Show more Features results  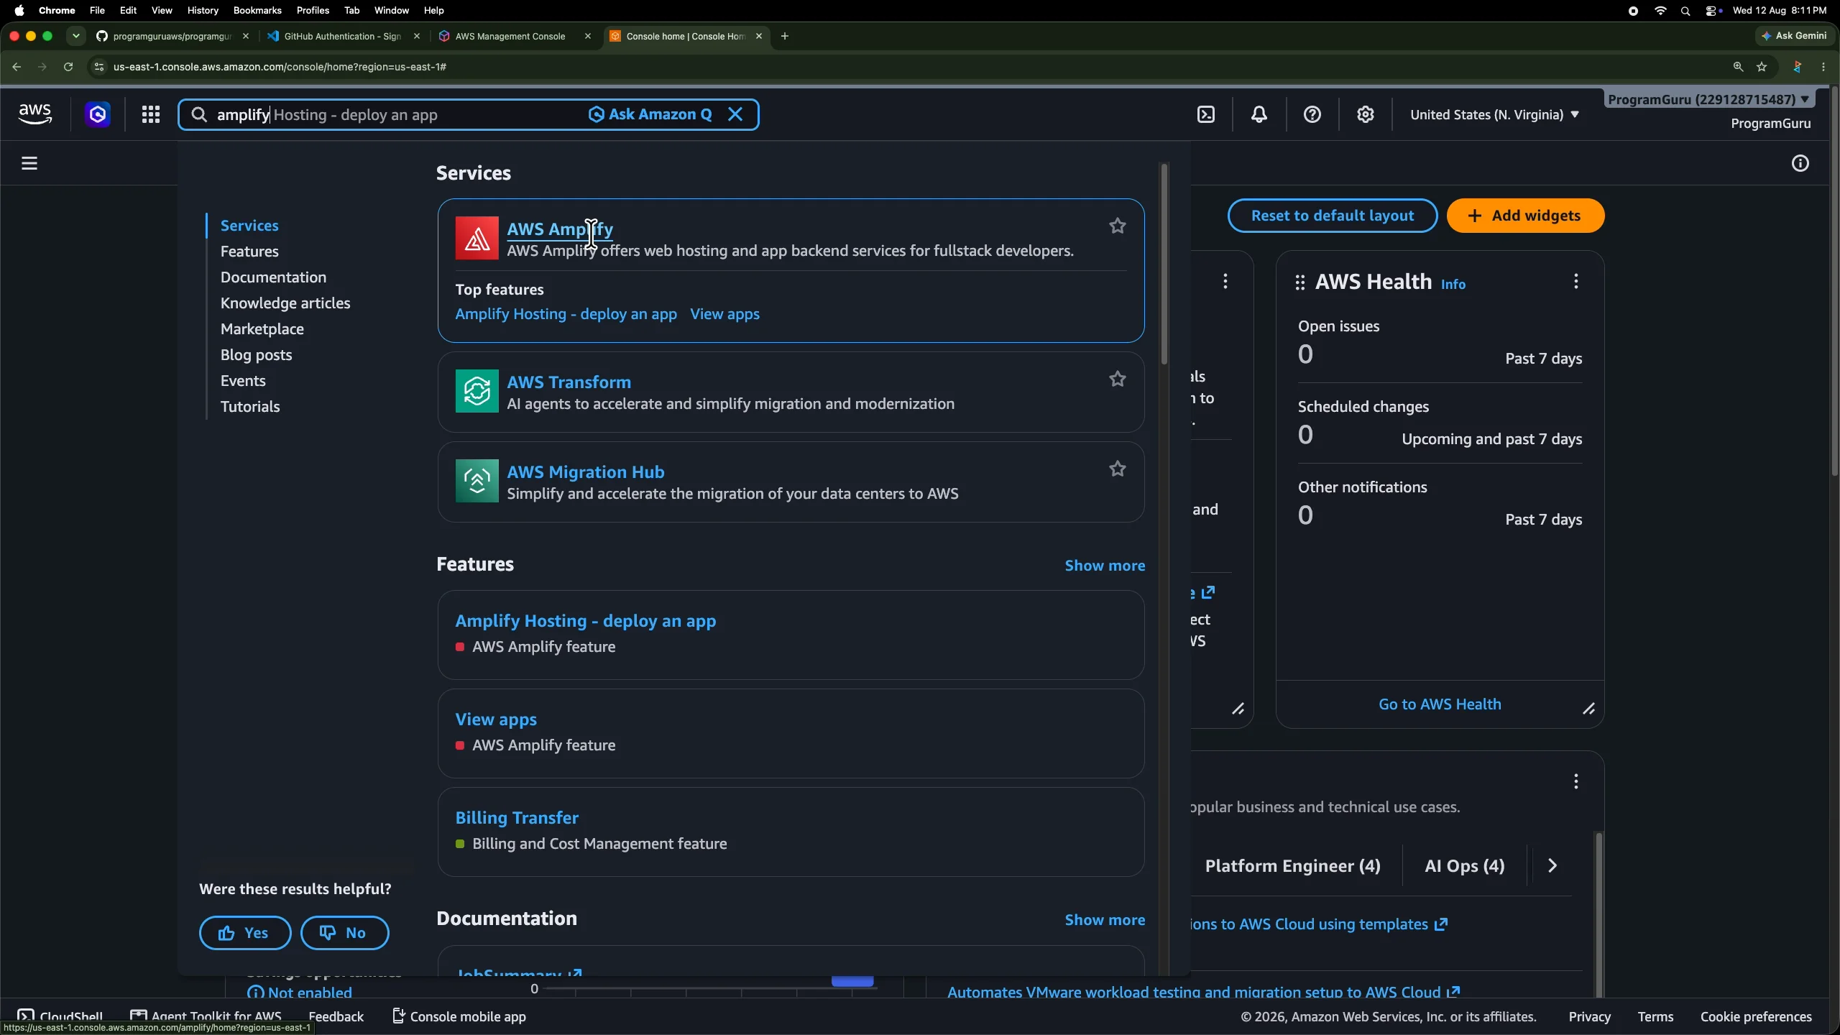[1105, 566]
